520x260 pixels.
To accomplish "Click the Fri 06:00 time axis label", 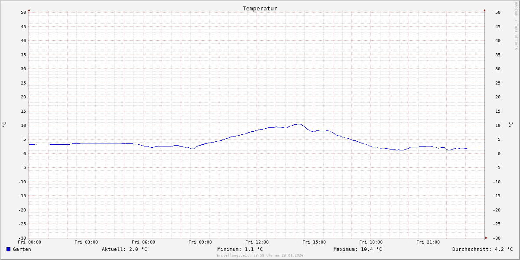I will [x=143, y=242].
